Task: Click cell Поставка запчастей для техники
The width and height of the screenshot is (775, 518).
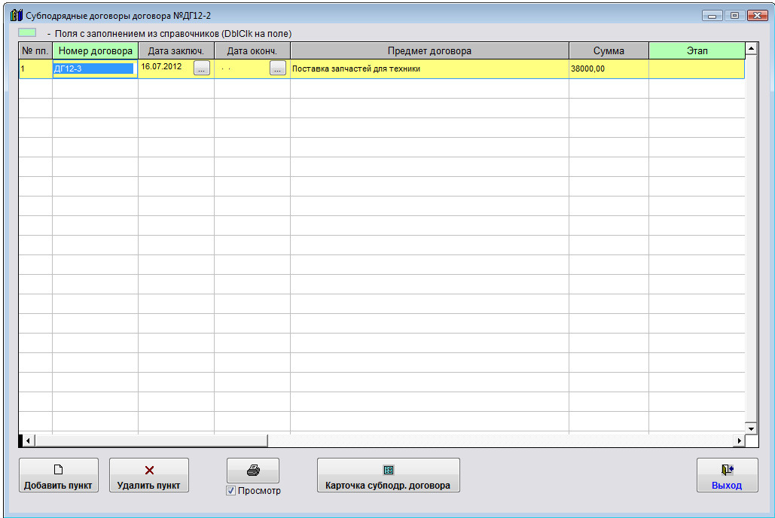Action: pyautogui.click(x=429, y=69)
